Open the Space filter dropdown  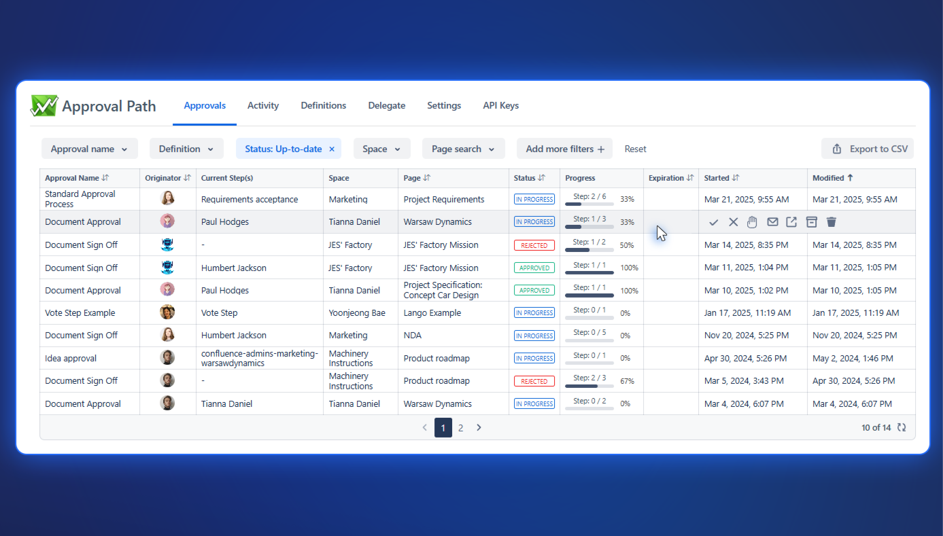click(x=381, y=149)
